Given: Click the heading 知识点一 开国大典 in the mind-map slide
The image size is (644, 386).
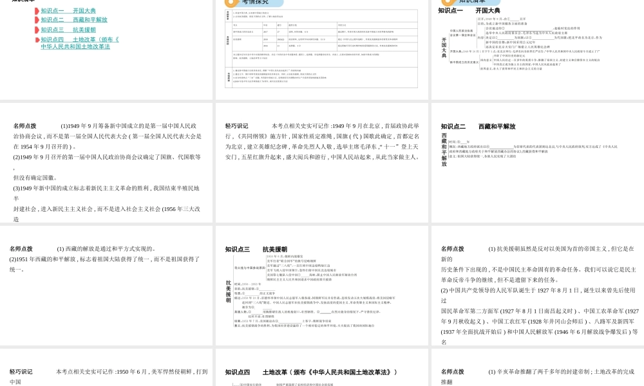Looking at the screenshot, I should [x=469, y=11].
